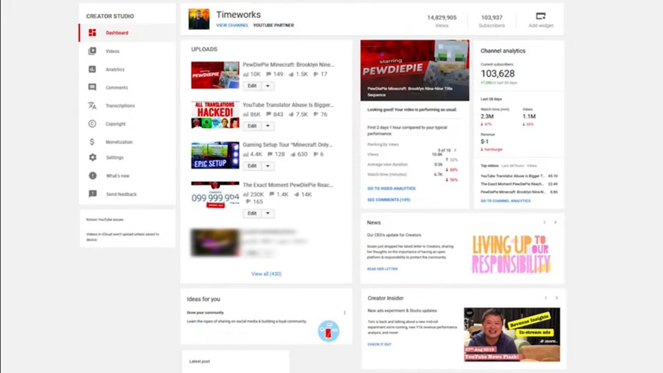Click the starring PEWDIEPIE large preview image

coord(415,70)
